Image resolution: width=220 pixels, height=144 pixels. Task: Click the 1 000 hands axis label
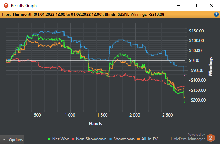[70, 115]
